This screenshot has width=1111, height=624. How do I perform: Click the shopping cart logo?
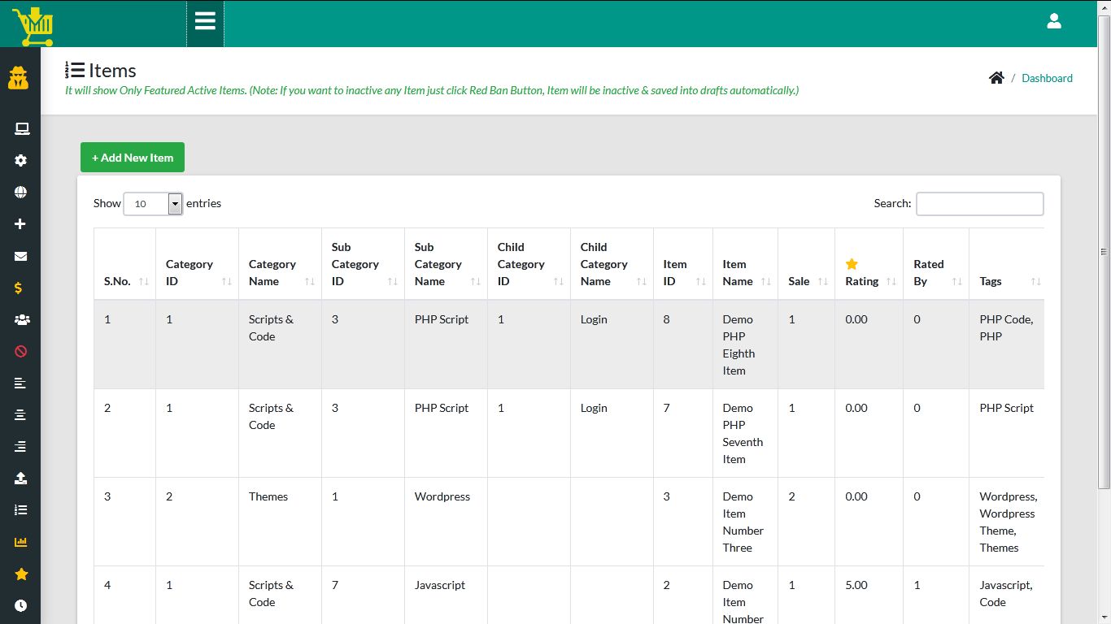pyautogui.click(x=33, y=26)
